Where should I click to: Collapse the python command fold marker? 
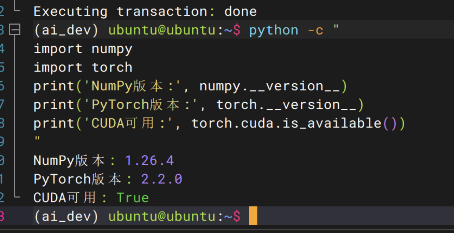click(15, 30)
